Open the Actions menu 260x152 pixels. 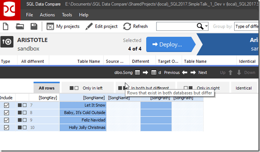point(47,15)
